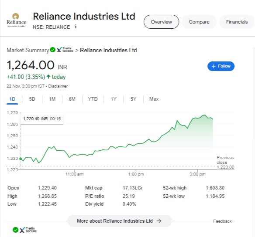Click the arrow in More about Reliance button
Screen dimensions: 255x237
point(159,221)
